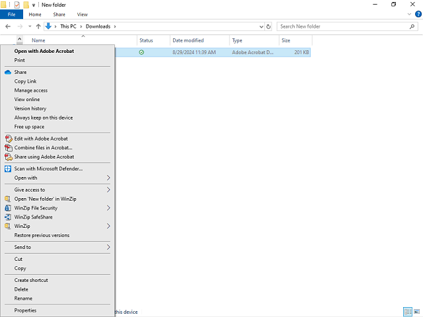This screenshot has width=423, height=317.
Task: Switch to the View ribbon tab
Action: click(x=82, y=15)
